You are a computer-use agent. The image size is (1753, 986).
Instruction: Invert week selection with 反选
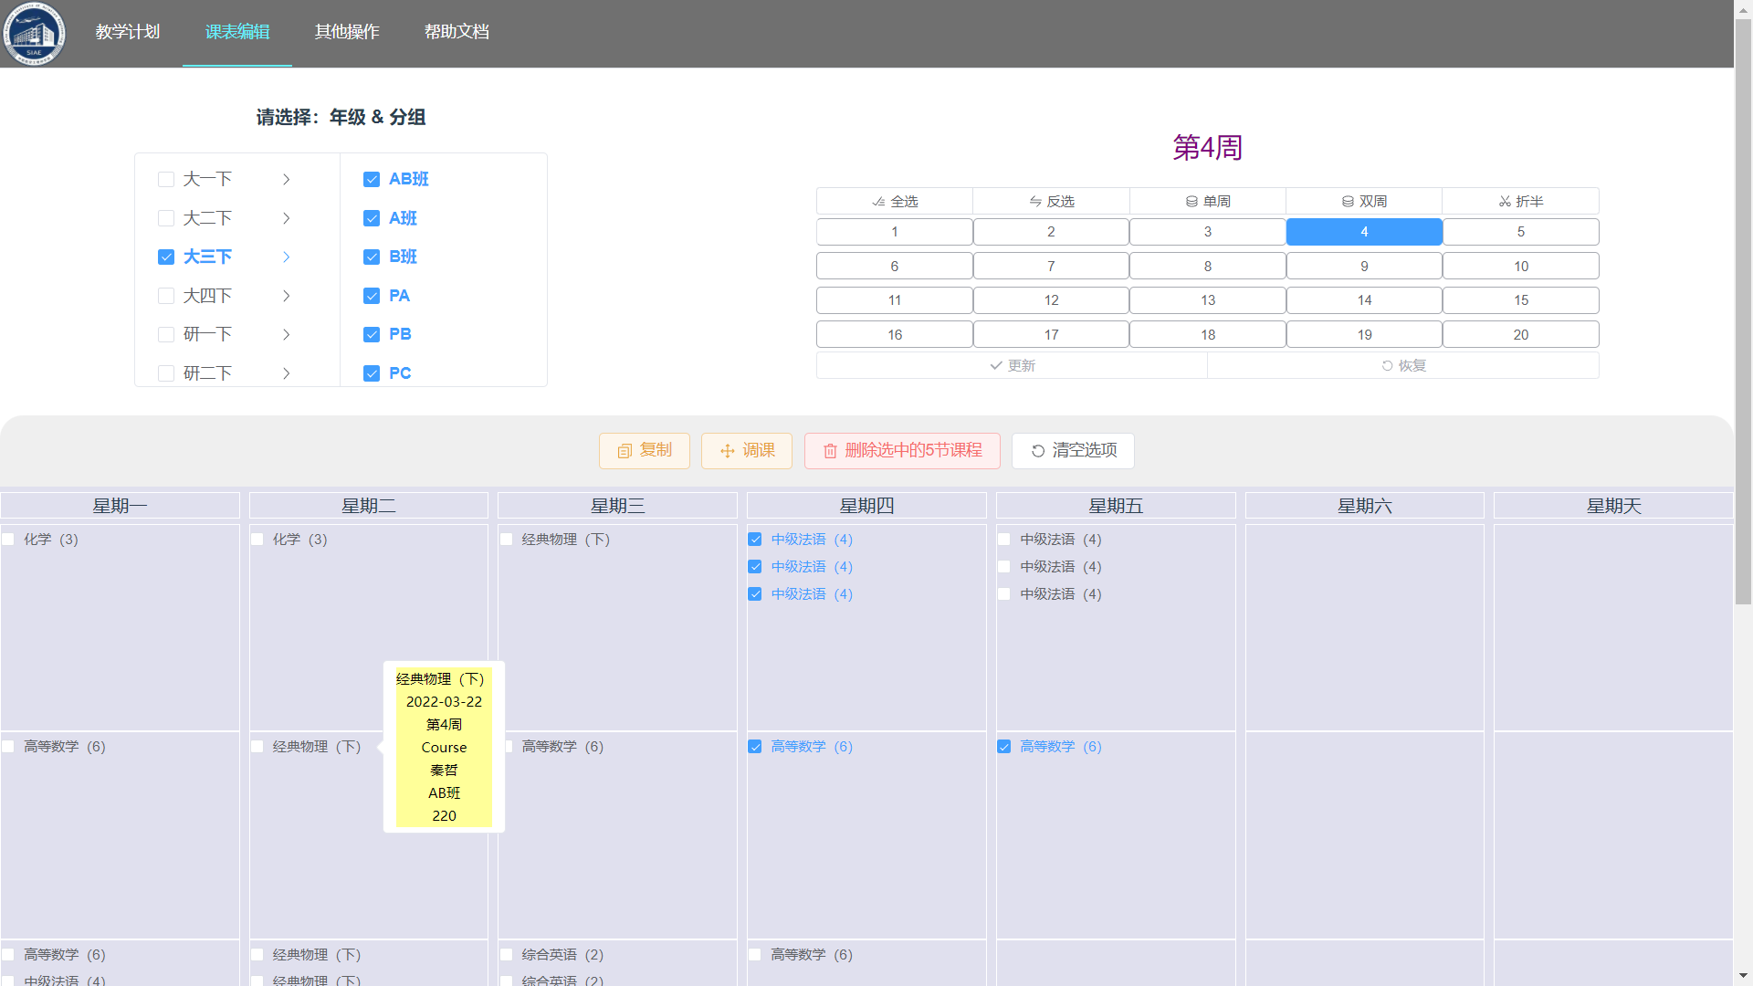(1052, 201)
